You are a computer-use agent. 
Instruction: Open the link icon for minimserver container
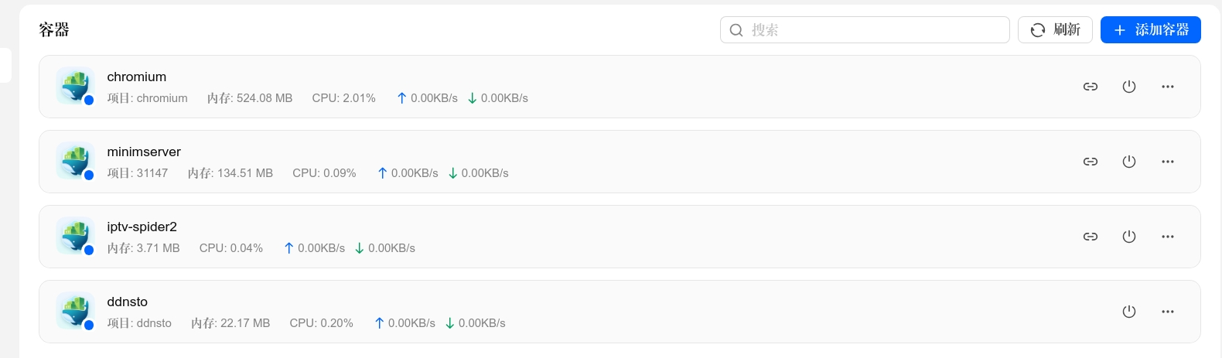click(1091, 162)
